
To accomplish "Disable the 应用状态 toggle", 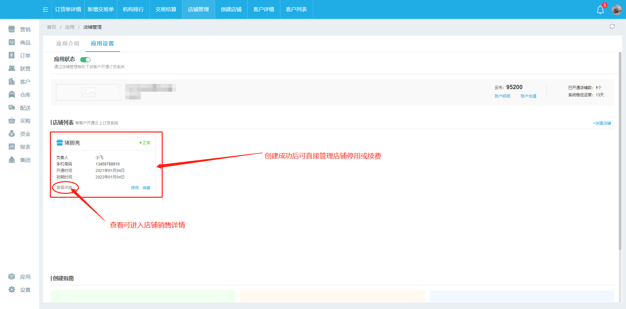I will (85, 59).
